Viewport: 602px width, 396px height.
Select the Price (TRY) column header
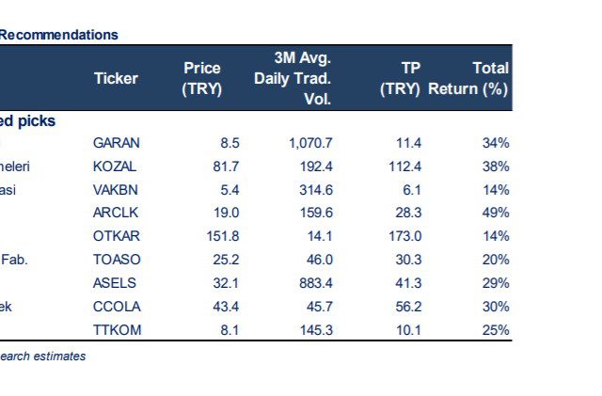[201, 79]
